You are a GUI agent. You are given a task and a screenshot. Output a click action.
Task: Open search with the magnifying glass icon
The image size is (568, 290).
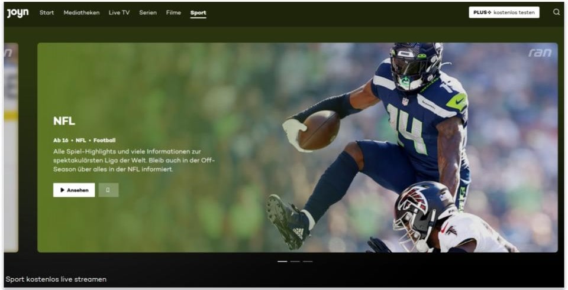(556, 12)
